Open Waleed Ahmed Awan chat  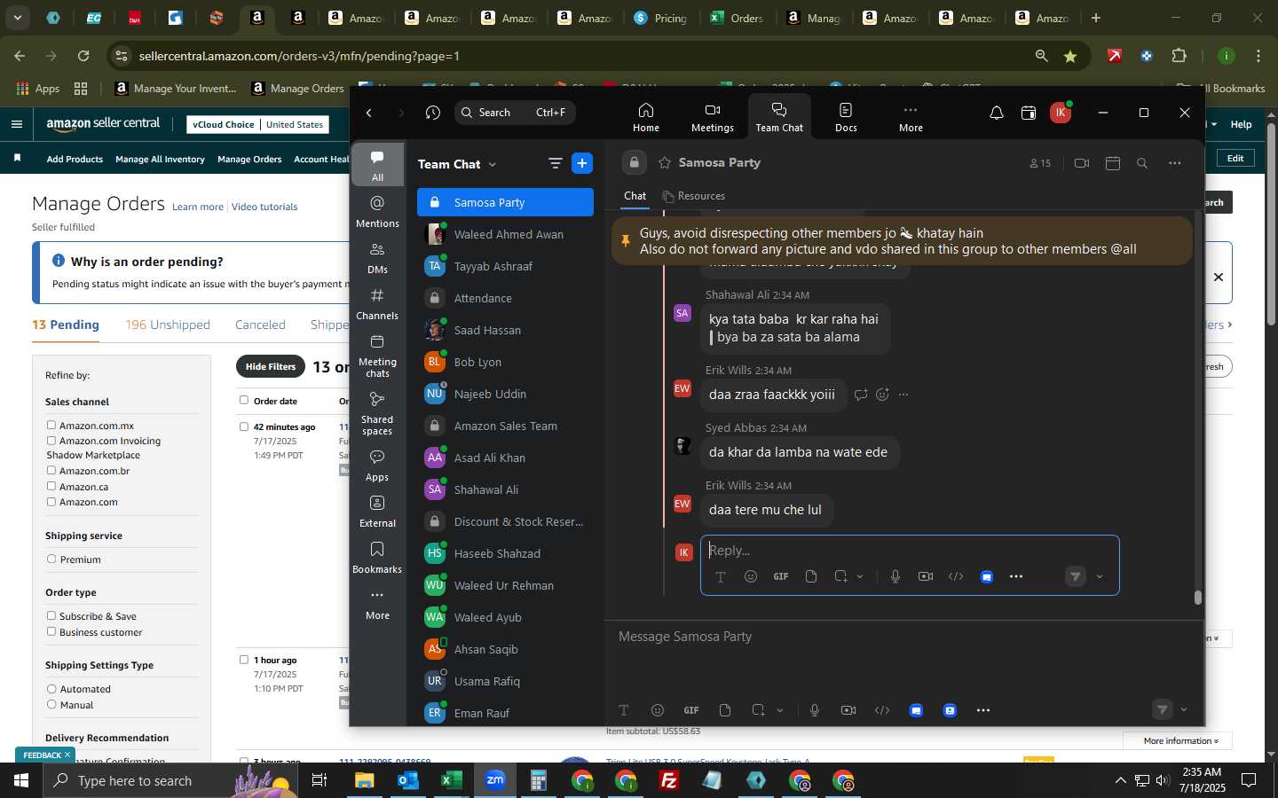[505, 234]
